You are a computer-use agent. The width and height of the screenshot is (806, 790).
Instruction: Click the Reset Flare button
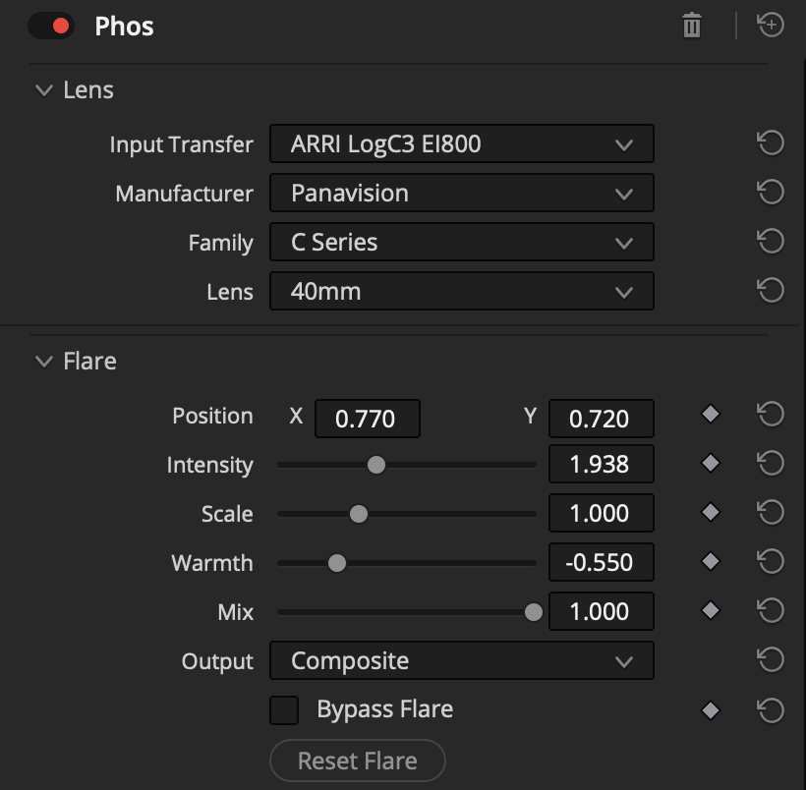358,761
